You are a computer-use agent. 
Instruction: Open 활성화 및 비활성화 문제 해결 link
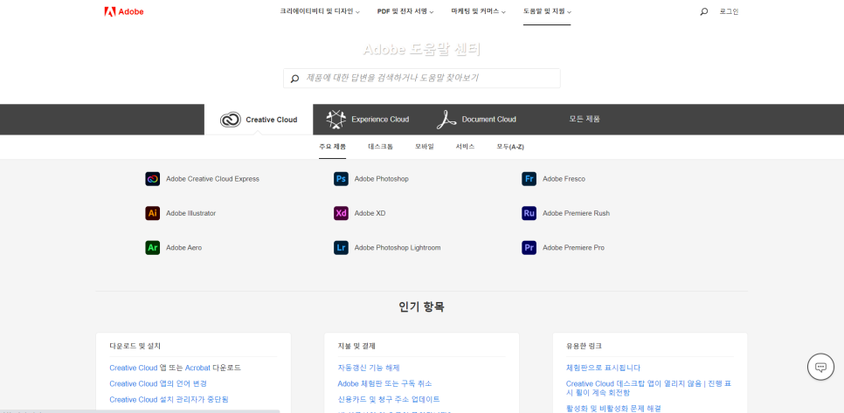tap(613, 409)
